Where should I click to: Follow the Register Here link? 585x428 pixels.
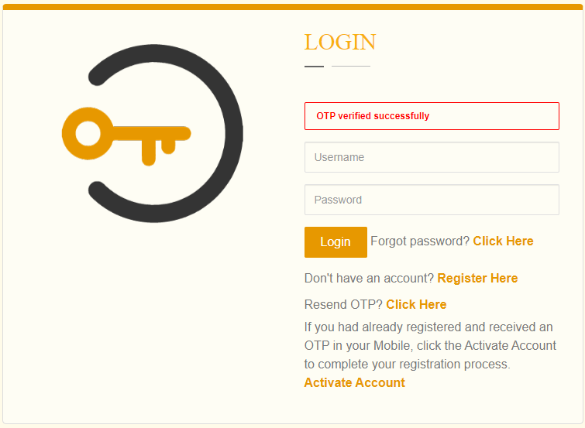click(477, 279)
